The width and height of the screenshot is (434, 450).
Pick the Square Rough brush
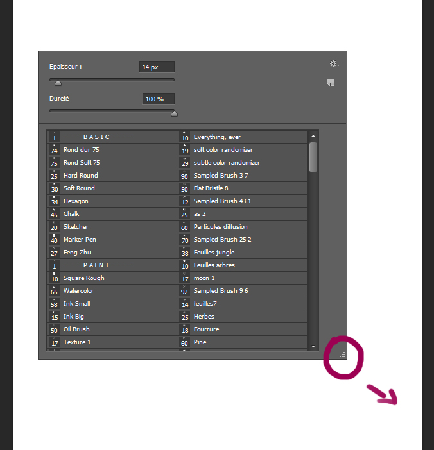pyautogui.click(x=83, y=278)
